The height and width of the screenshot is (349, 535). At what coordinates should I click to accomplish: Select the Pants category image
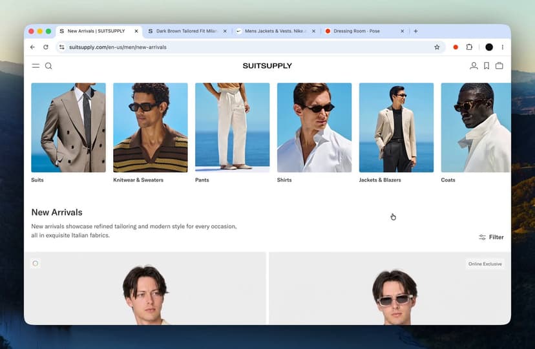tap(233, 127)
